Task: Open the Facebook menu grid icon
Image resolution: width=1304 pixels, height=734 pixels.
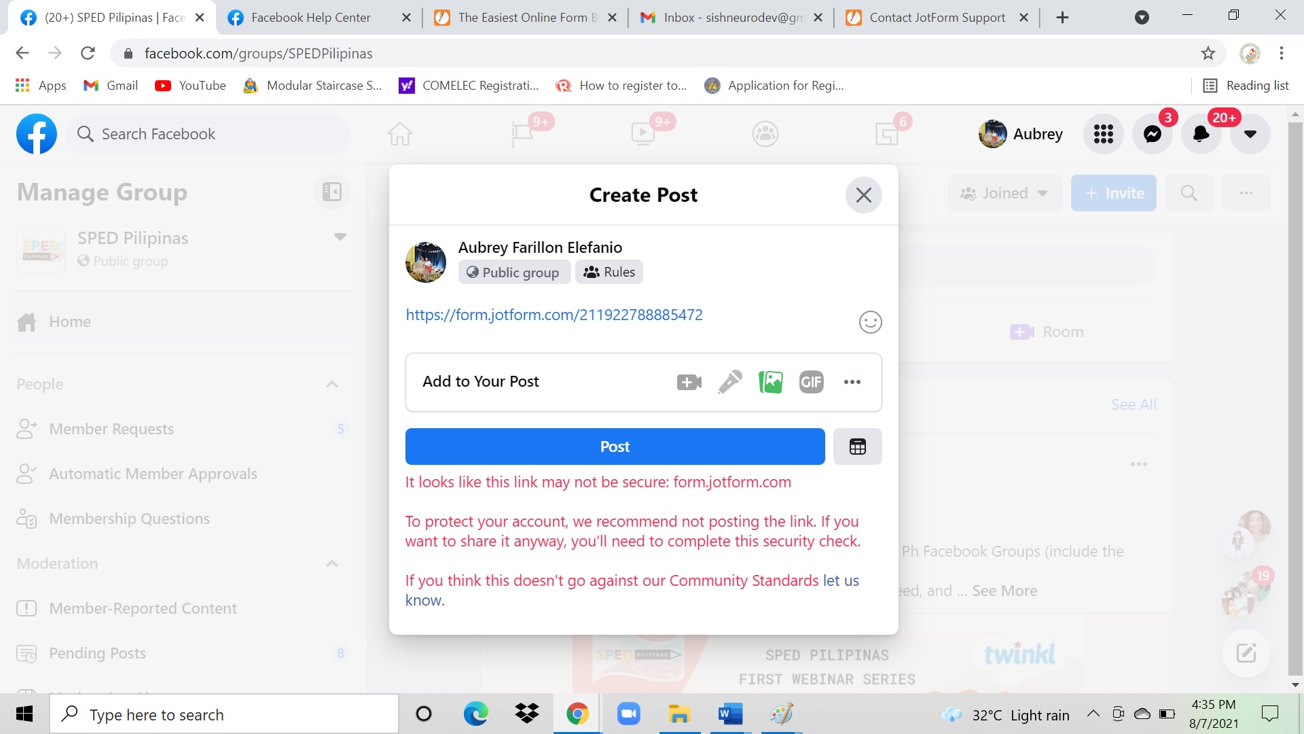Action: click(x=1104, y=134)
